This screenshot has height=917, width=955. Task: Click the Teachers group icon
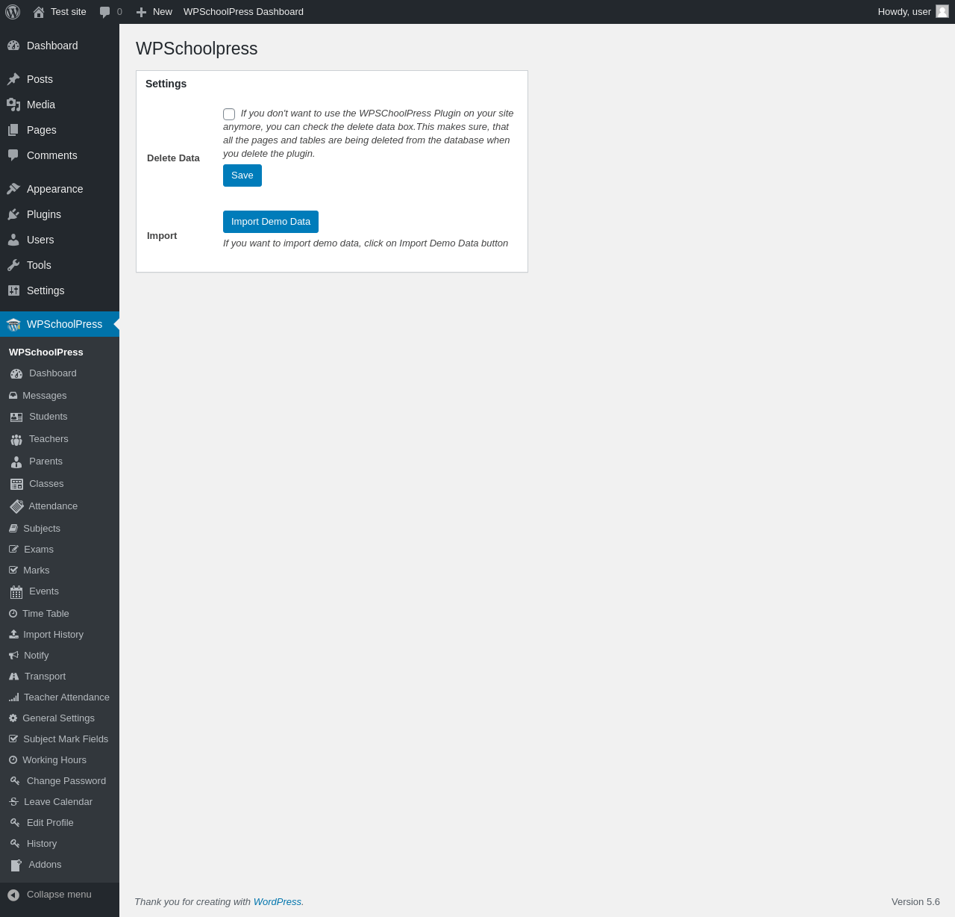[16, 439]
